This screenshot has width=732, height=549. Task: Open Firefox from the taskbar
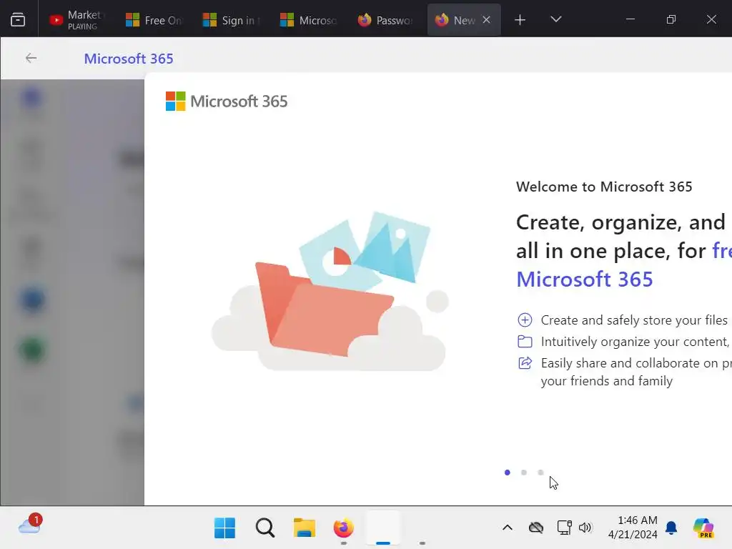[344, 528]
